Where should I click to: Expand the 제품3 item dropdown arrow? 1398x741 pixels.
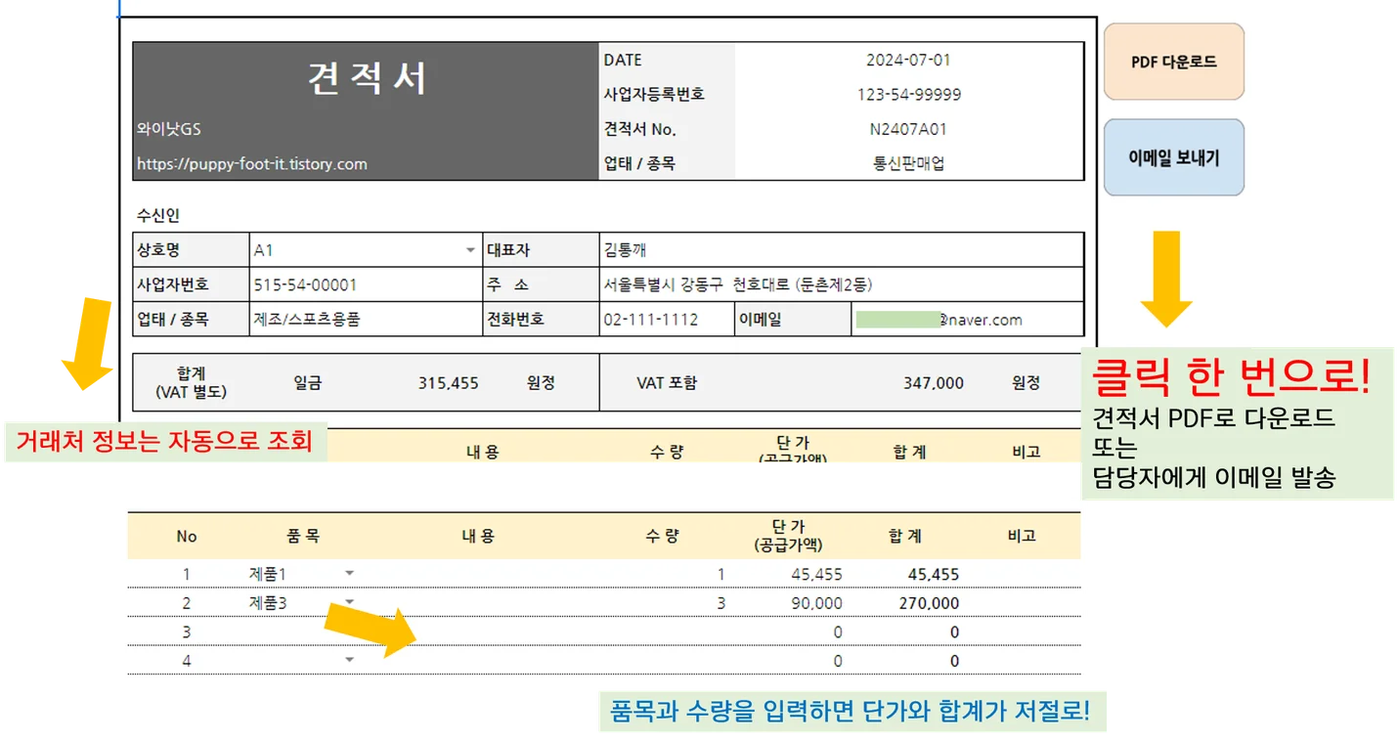(x=350, y=602)
